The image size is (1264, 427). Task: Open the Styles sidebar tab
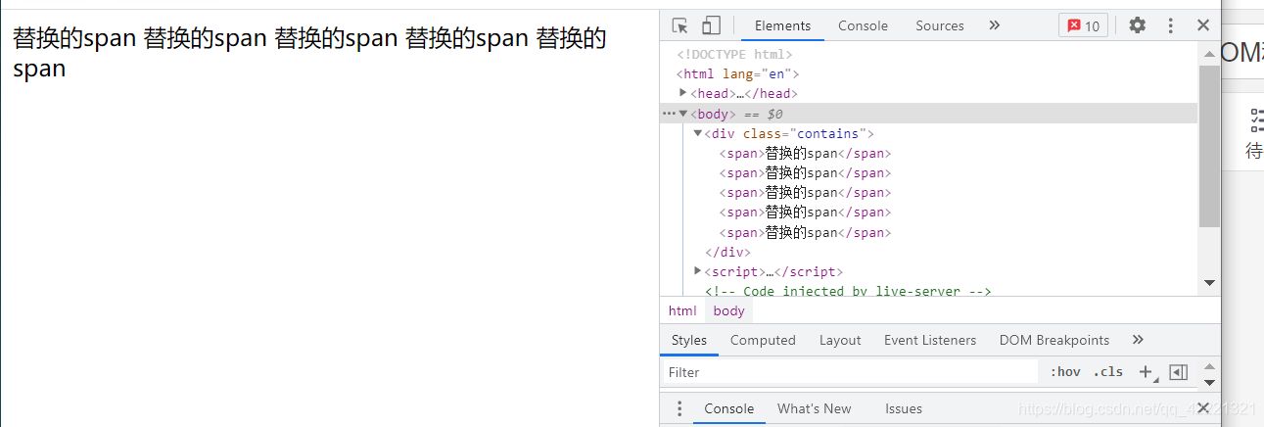pyautogui.click(x=689, y=340)
